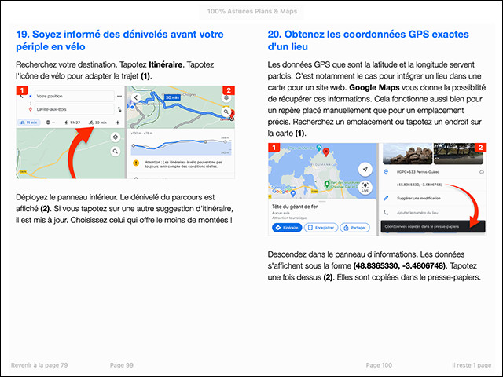Screen dimensions: 503x377
Task: Open the map layers button on the left map
Action: (x=115, y=136)
